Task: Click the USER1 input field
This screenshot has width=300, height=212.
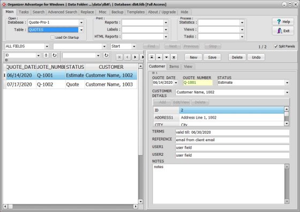Action: pos(232,148)
